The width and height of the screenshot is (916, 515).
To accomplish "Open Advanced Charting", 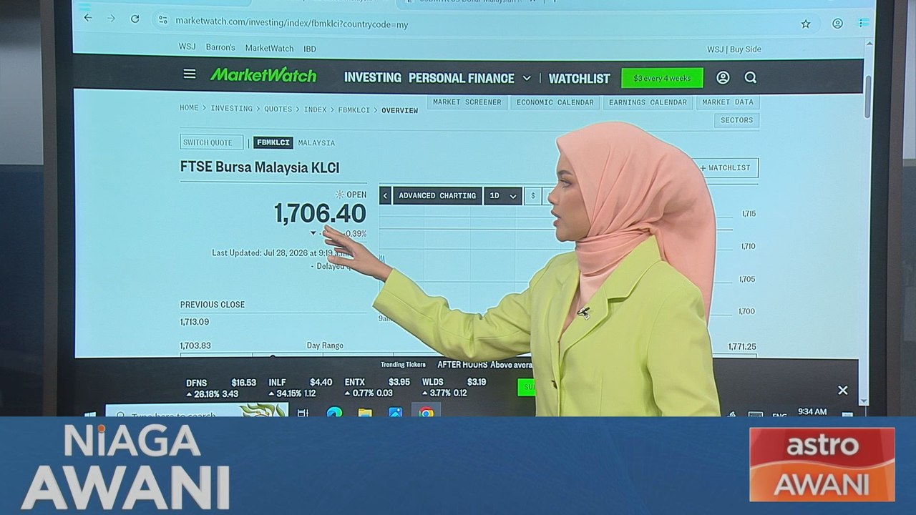I will click(437, 195).
